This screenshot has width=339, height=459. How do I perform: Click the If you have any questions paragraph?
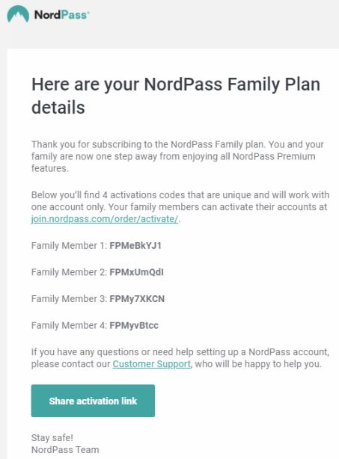(180, 358)
